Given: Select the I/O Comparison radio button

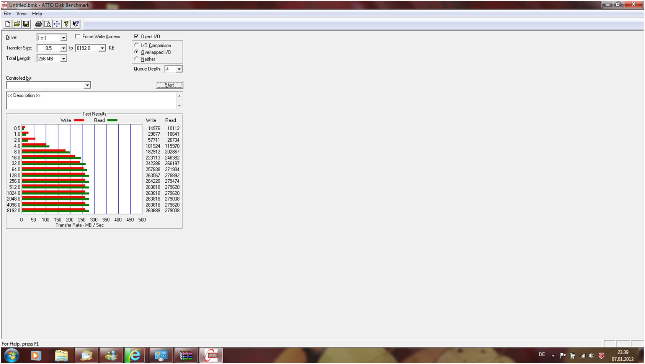Looking at the screenshot, I should tap(137, 45).
